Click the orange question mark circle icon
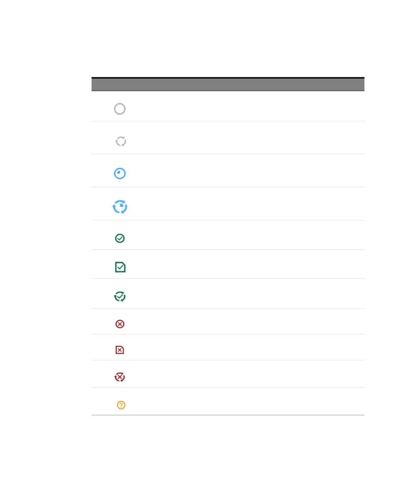402x483 pixels. (121, 405)
